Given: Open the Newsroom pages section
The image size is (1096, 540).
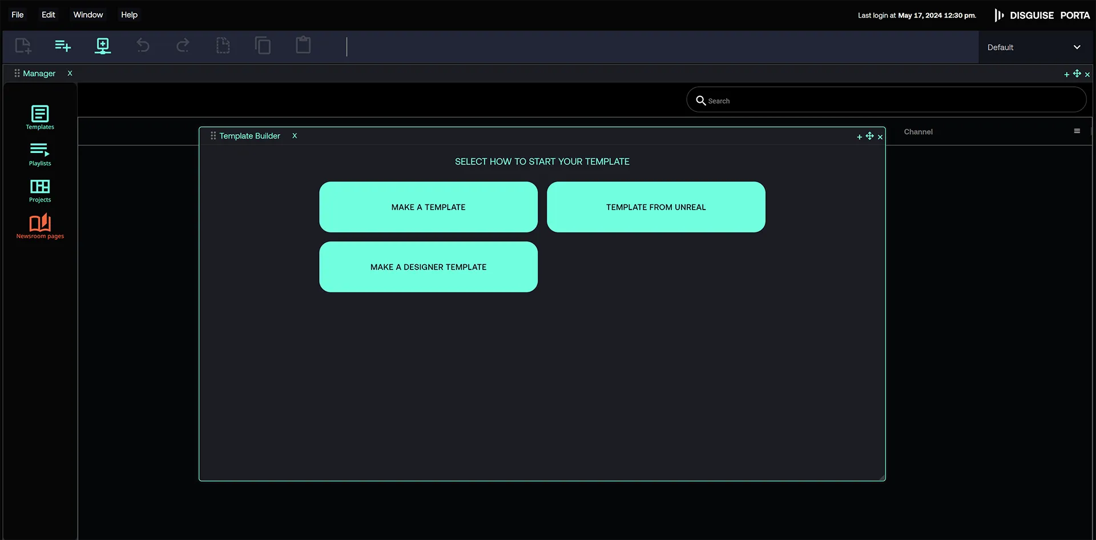Looking at the screenshot, I should [x=39, y=227].
